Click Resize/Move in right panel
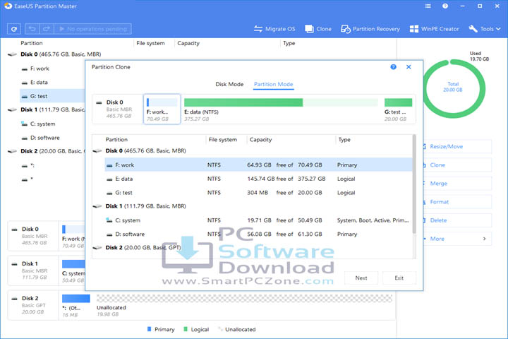Viewport: 508px width, 339px height. (x=457, y=147)
